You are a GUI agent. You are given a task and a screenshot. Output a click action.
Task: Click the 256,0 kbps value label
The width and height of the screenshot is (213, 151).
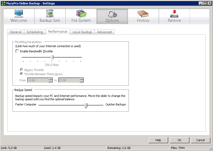(52, 65)
